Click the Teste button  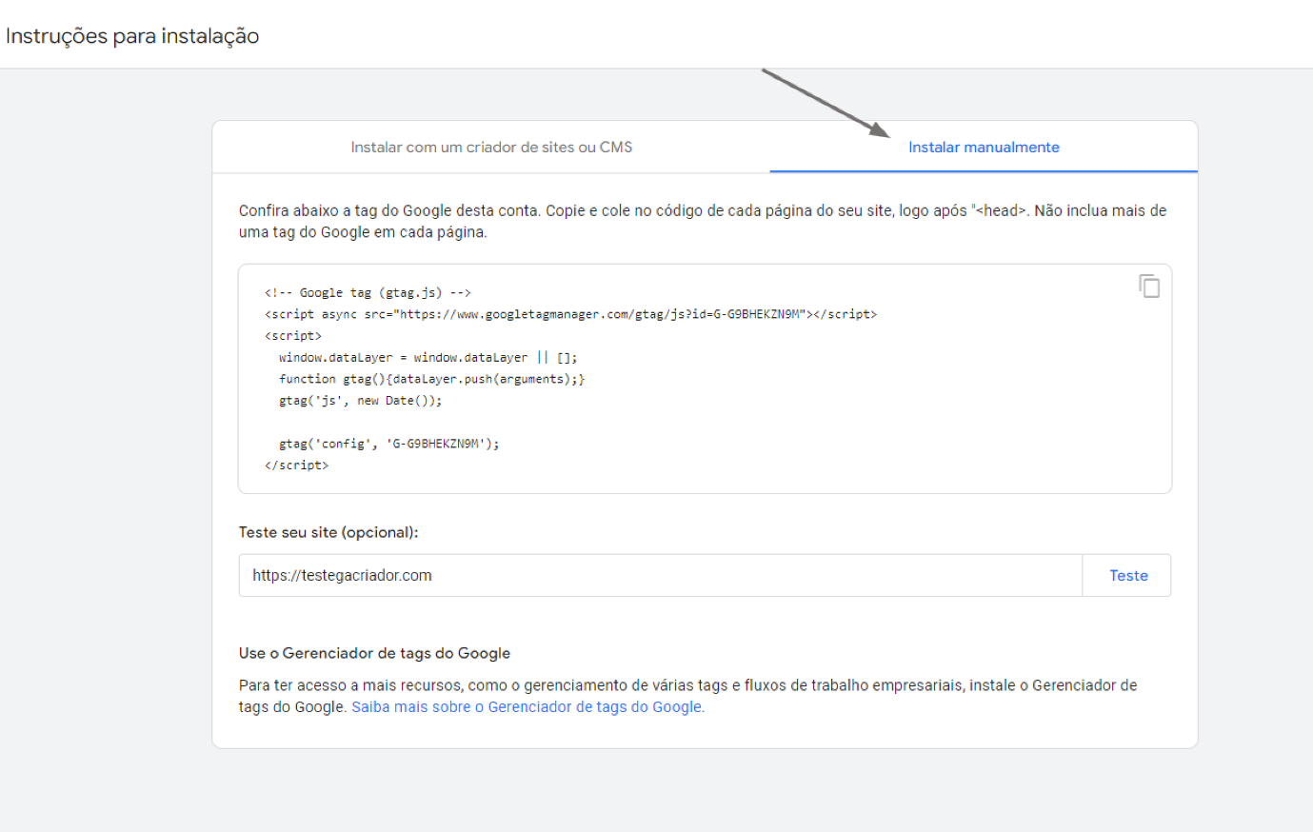coord(1128,575)
